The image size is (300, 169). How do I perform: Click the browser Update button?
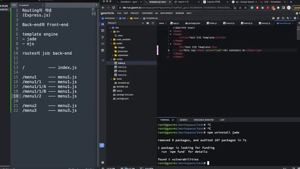pos(296,8)
